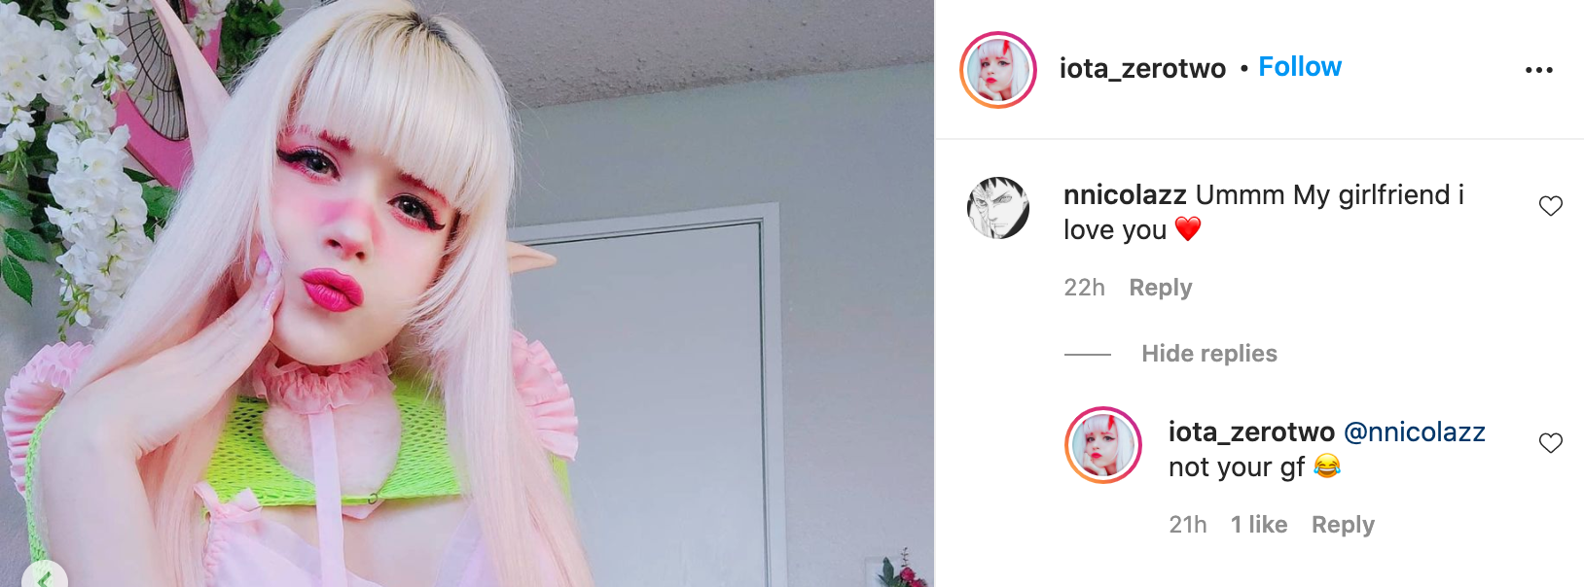Open iota_zerotwo's avatar beside the reply

click(1103, 445)
